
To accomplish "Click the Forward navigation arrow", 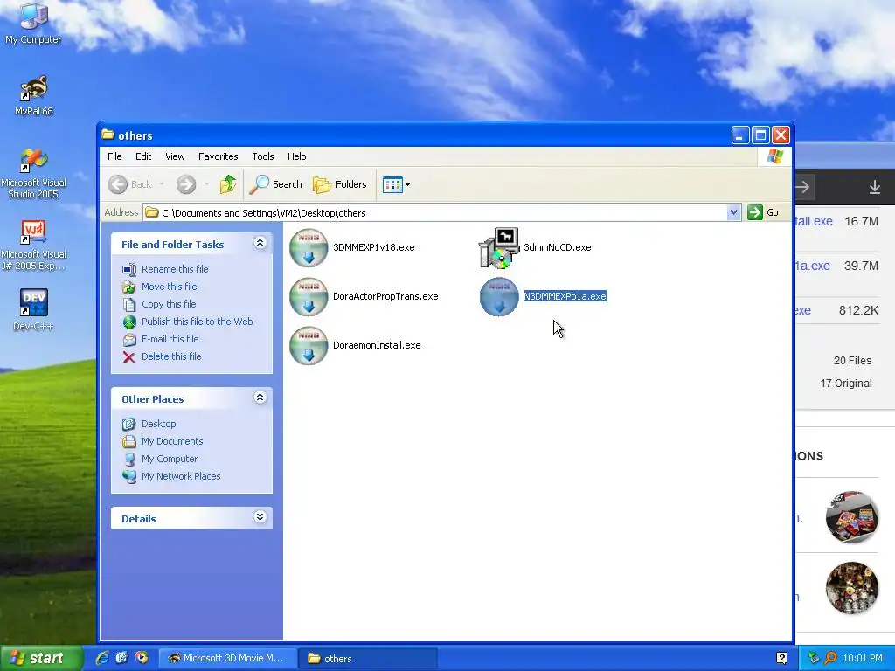I will click(186, 184).
